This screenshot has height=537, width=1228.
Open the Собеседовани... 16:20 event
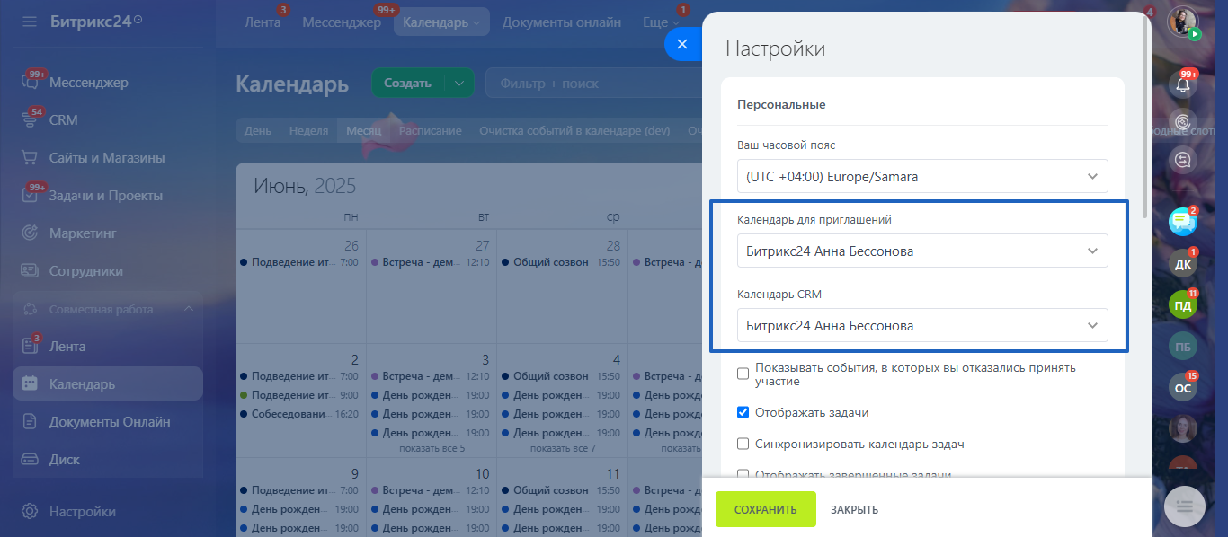click(x=300, y=414)
